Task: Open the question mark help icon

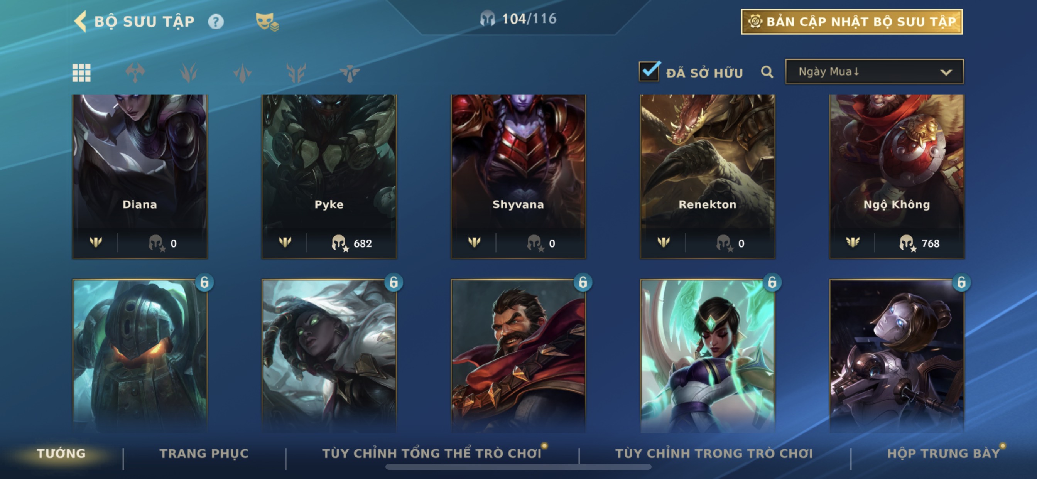Action: [216, 21]
